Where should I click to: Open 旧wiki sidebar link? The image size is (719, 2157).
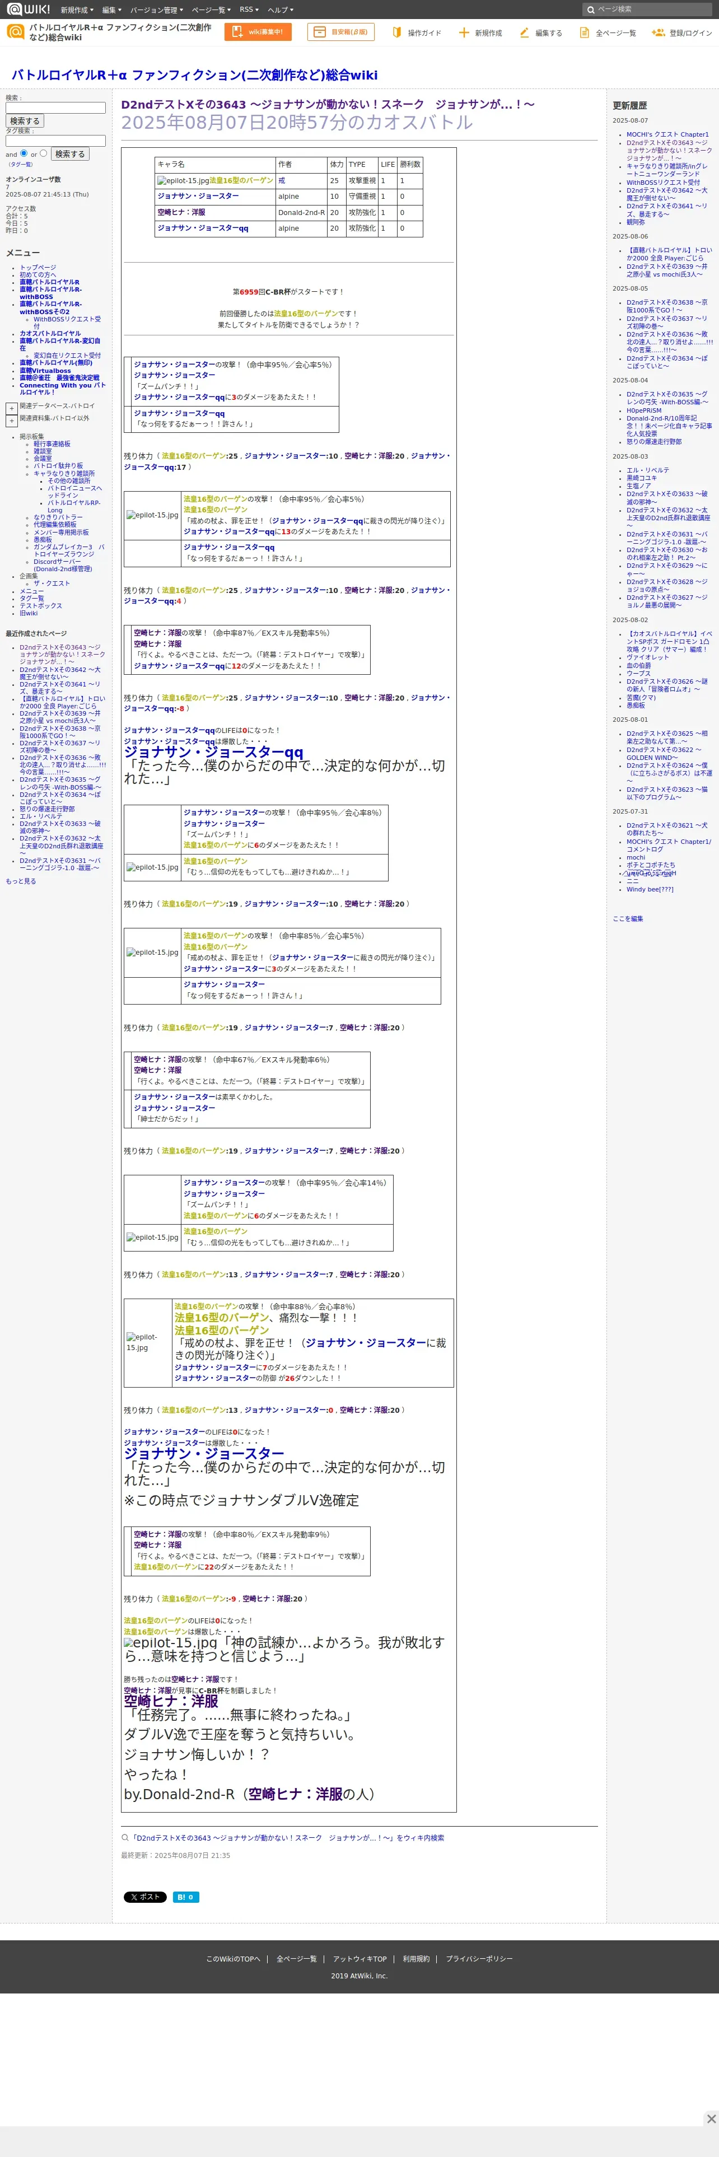29,614
